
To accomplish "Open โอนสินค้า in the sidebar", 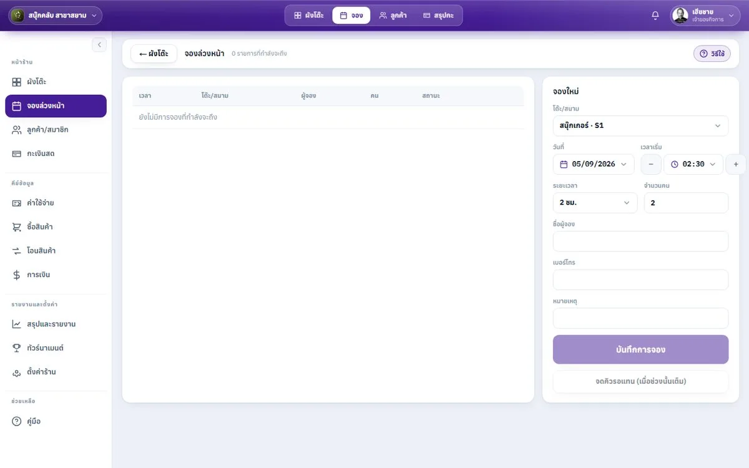I will coord(56,251).
